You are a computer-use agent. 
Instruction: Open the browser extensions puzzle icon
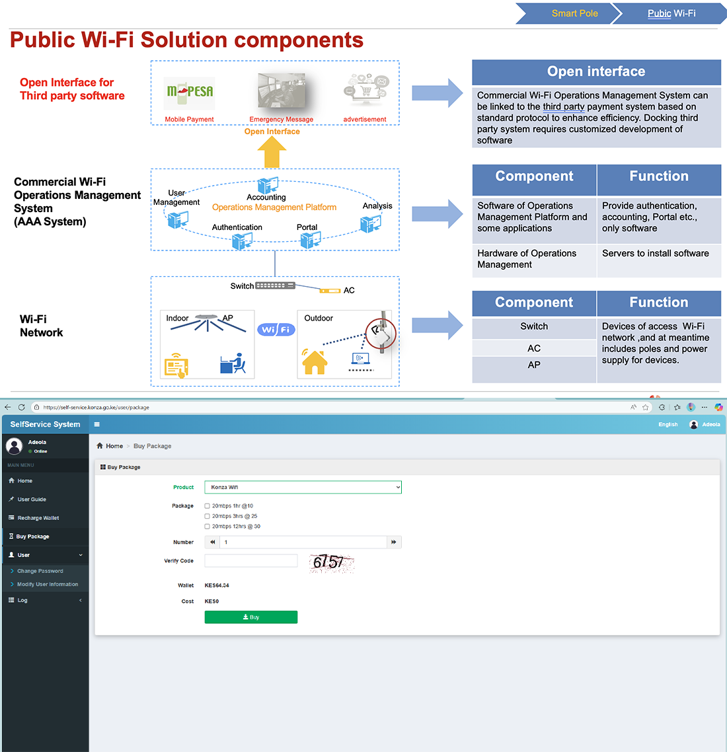coord(662,407)
